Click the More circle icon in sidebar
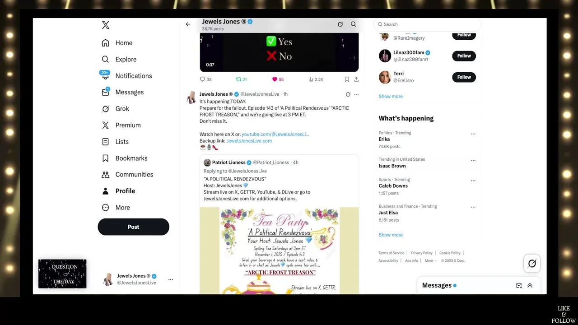The image size is (578, 325). (x=105, y=207)
